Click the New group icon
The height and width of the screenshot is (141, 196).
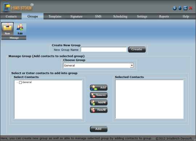click(7, 29)
